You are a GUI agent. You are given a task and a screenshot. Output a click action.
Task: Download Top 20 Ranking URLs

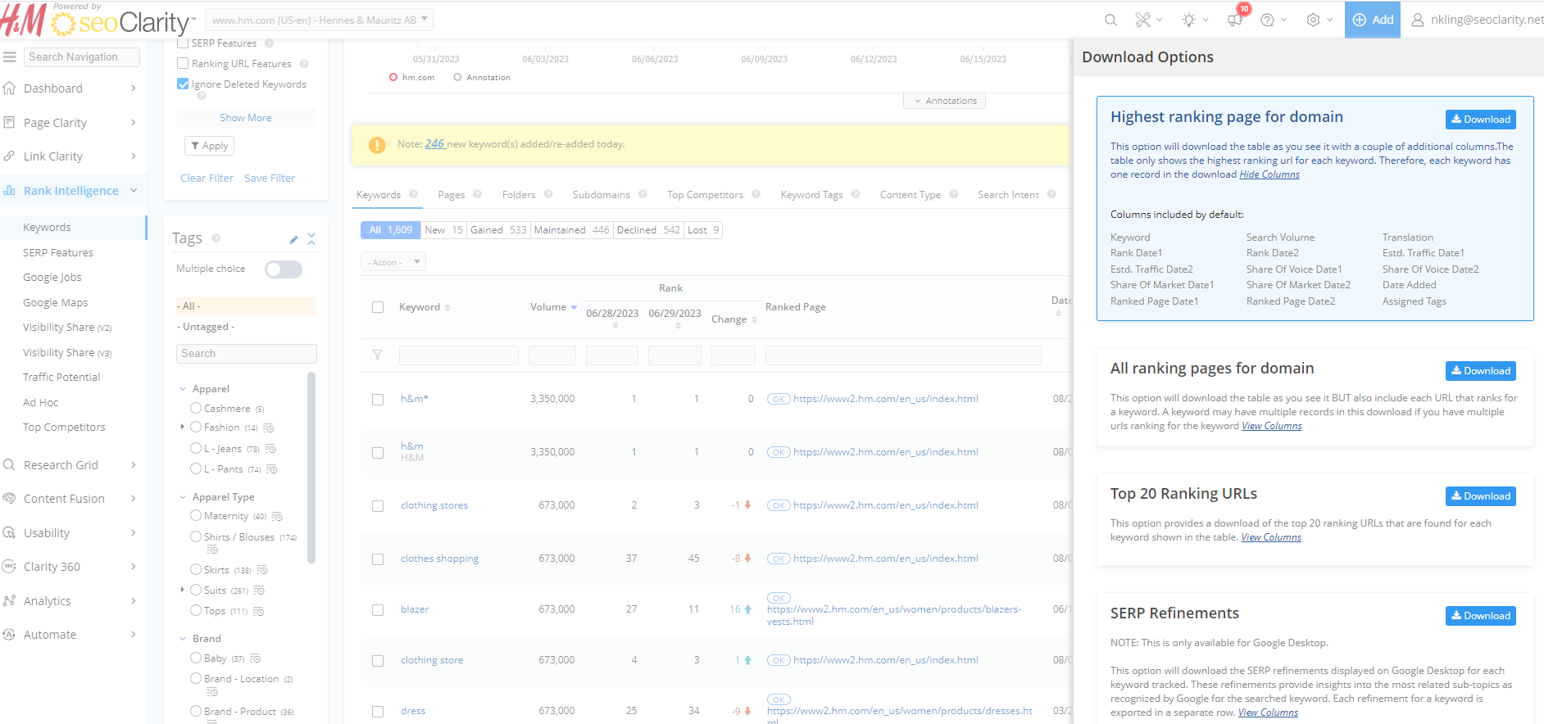point(1480,496)
